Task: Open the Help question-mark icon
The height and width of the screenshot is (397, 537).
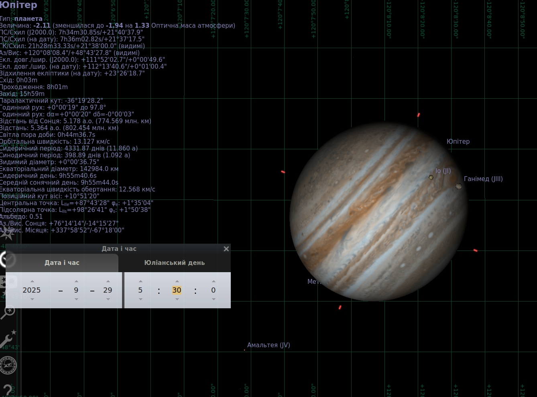Action: 7,390
